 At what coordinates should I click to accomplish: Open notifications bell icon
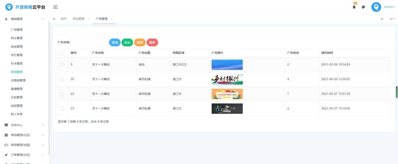[354, 7]
